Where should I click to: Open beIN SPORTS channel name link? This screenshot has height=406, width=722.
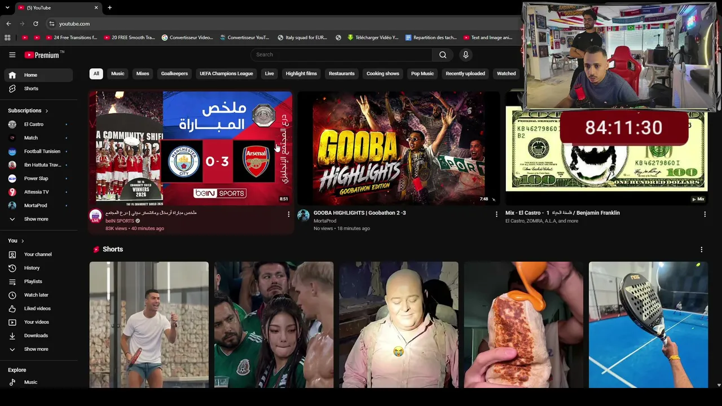tap(120, 221)
